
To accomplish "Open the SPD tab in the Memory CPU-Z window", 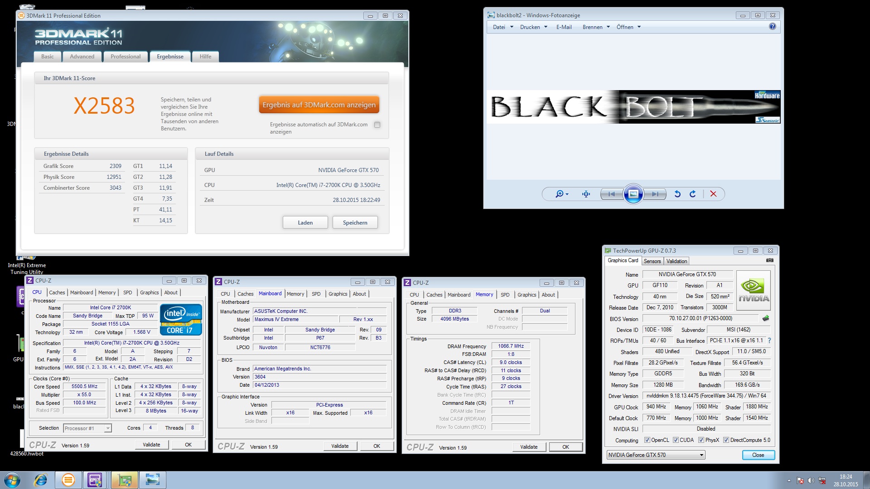I will [505, 295].
